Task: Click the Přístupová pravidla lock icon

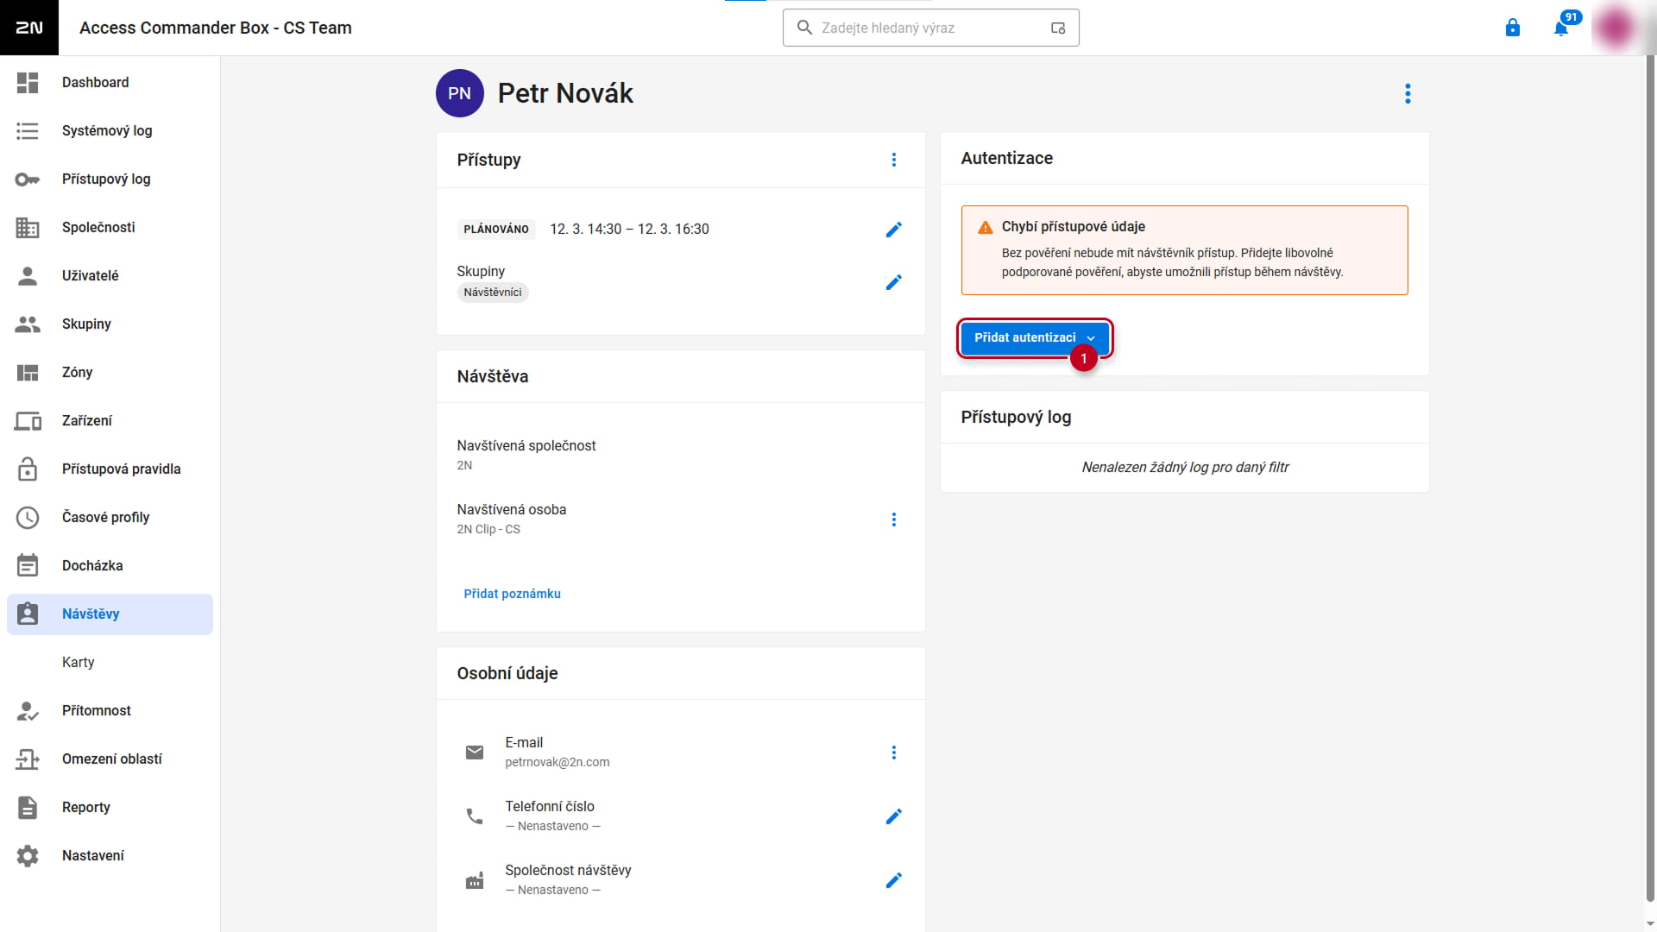Action: click(28, 469)
